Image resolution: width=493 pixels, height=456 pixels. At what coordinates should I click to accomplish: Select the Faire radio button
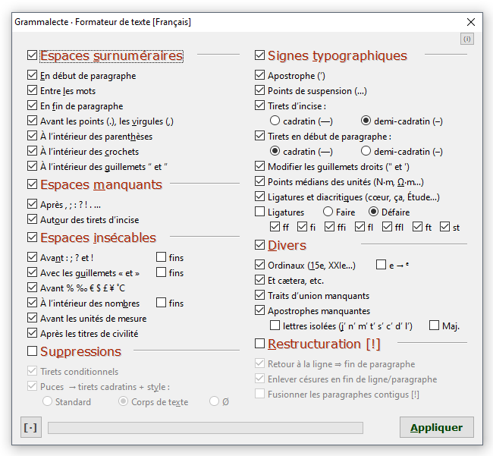coord(328,212)
